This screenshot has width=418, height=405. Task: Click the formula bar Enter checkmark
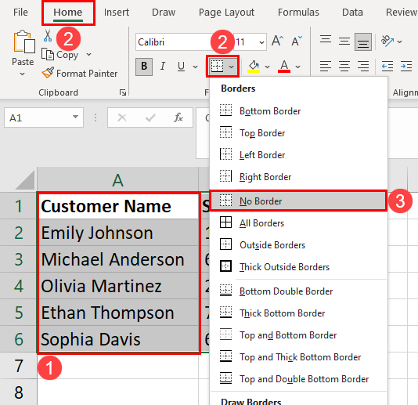(150, 118)
